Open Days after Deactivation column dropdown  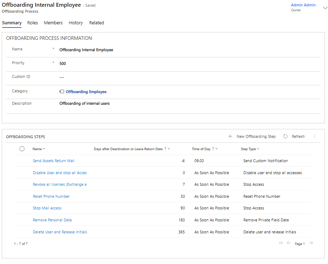(169, 149)
